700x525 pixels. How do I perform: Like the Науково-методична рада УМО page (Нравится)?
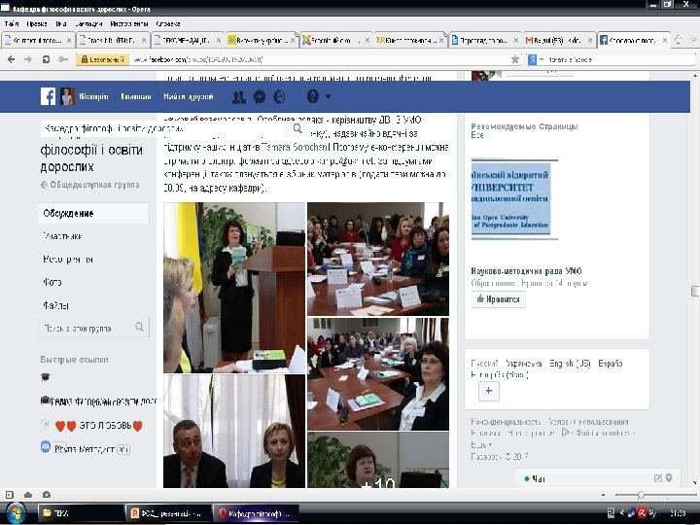pyautogui.click(x=498, y=299)
